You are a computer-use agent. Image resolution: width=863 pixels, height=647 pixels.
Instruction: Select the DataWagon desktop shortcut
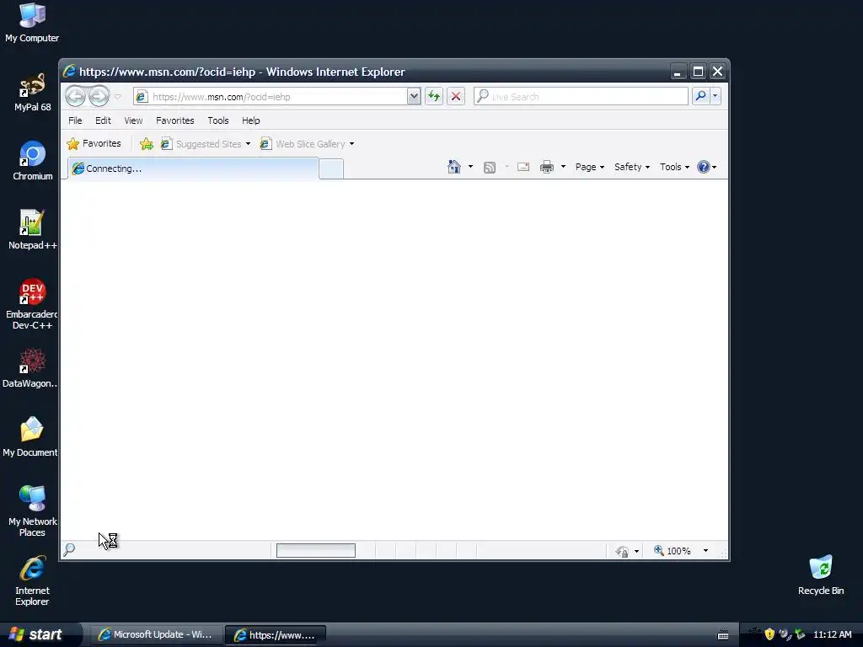tap(30, 368)
